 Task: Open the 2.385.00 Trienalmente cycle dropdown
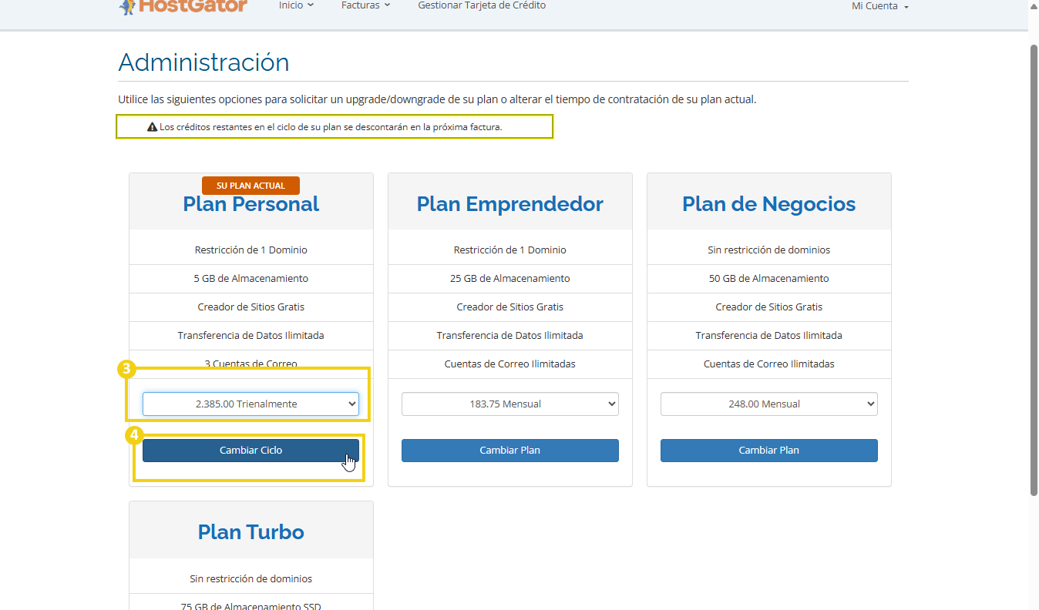point(251,404)
